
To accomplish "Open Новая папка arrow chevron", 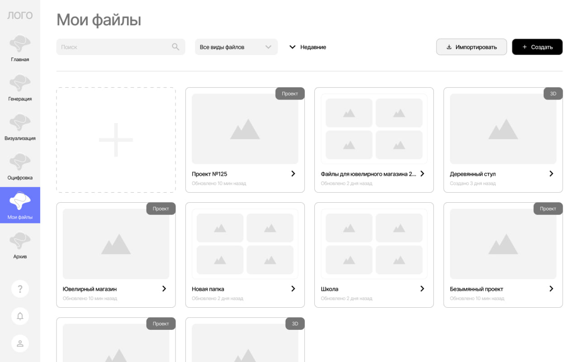I will [x=293, y=288].
